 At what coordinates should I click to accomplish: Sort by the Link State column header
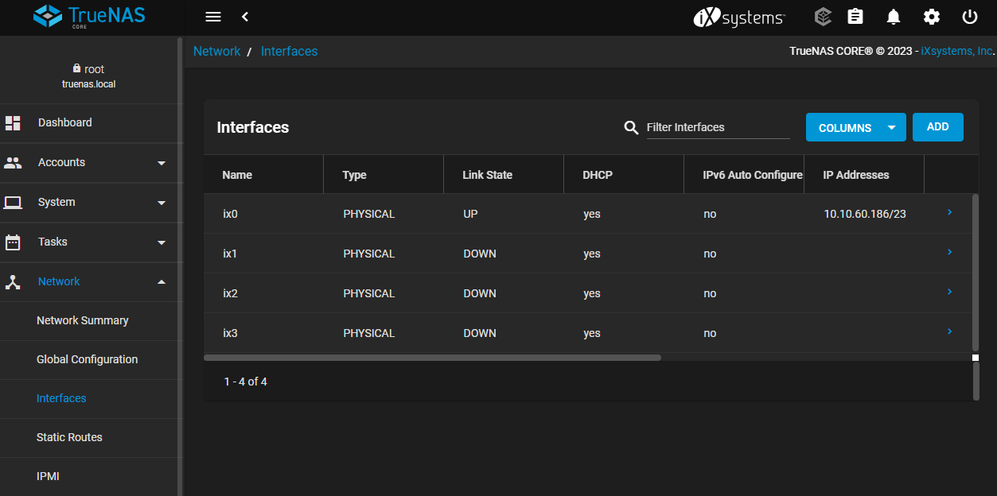coord(487,175)
